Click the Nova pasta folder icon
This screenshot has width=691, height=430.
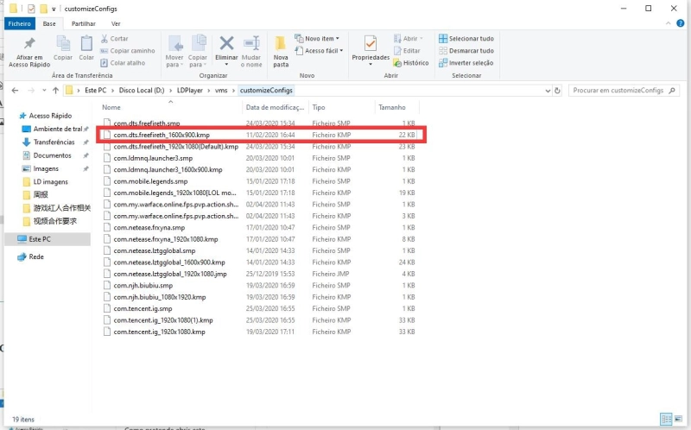pos(281,46)
